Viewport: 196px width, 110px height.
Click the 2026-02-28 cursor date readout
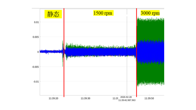pyautogui.click(x=126, y=97)
